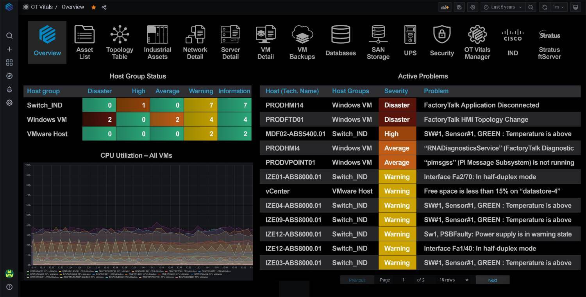Go to Next page of problems

tap(492, 280)
